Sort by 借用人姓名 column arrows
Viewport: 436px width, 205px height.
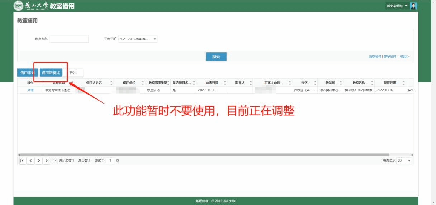112,83
